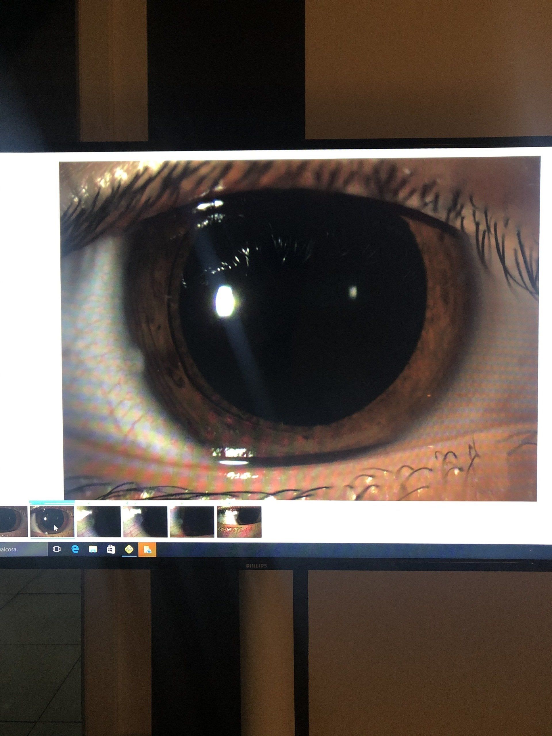
Task: Click the yellow diamond app taskbar icon
Action: pos(129,549)
